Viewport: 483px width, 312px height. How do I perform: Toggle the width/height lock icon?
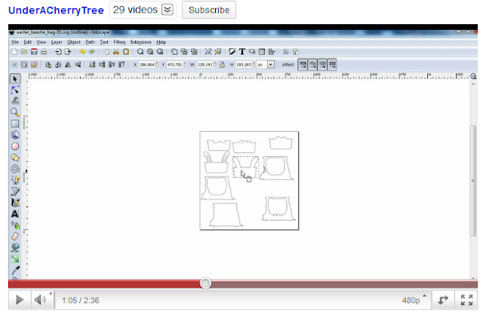click(223, 65)
